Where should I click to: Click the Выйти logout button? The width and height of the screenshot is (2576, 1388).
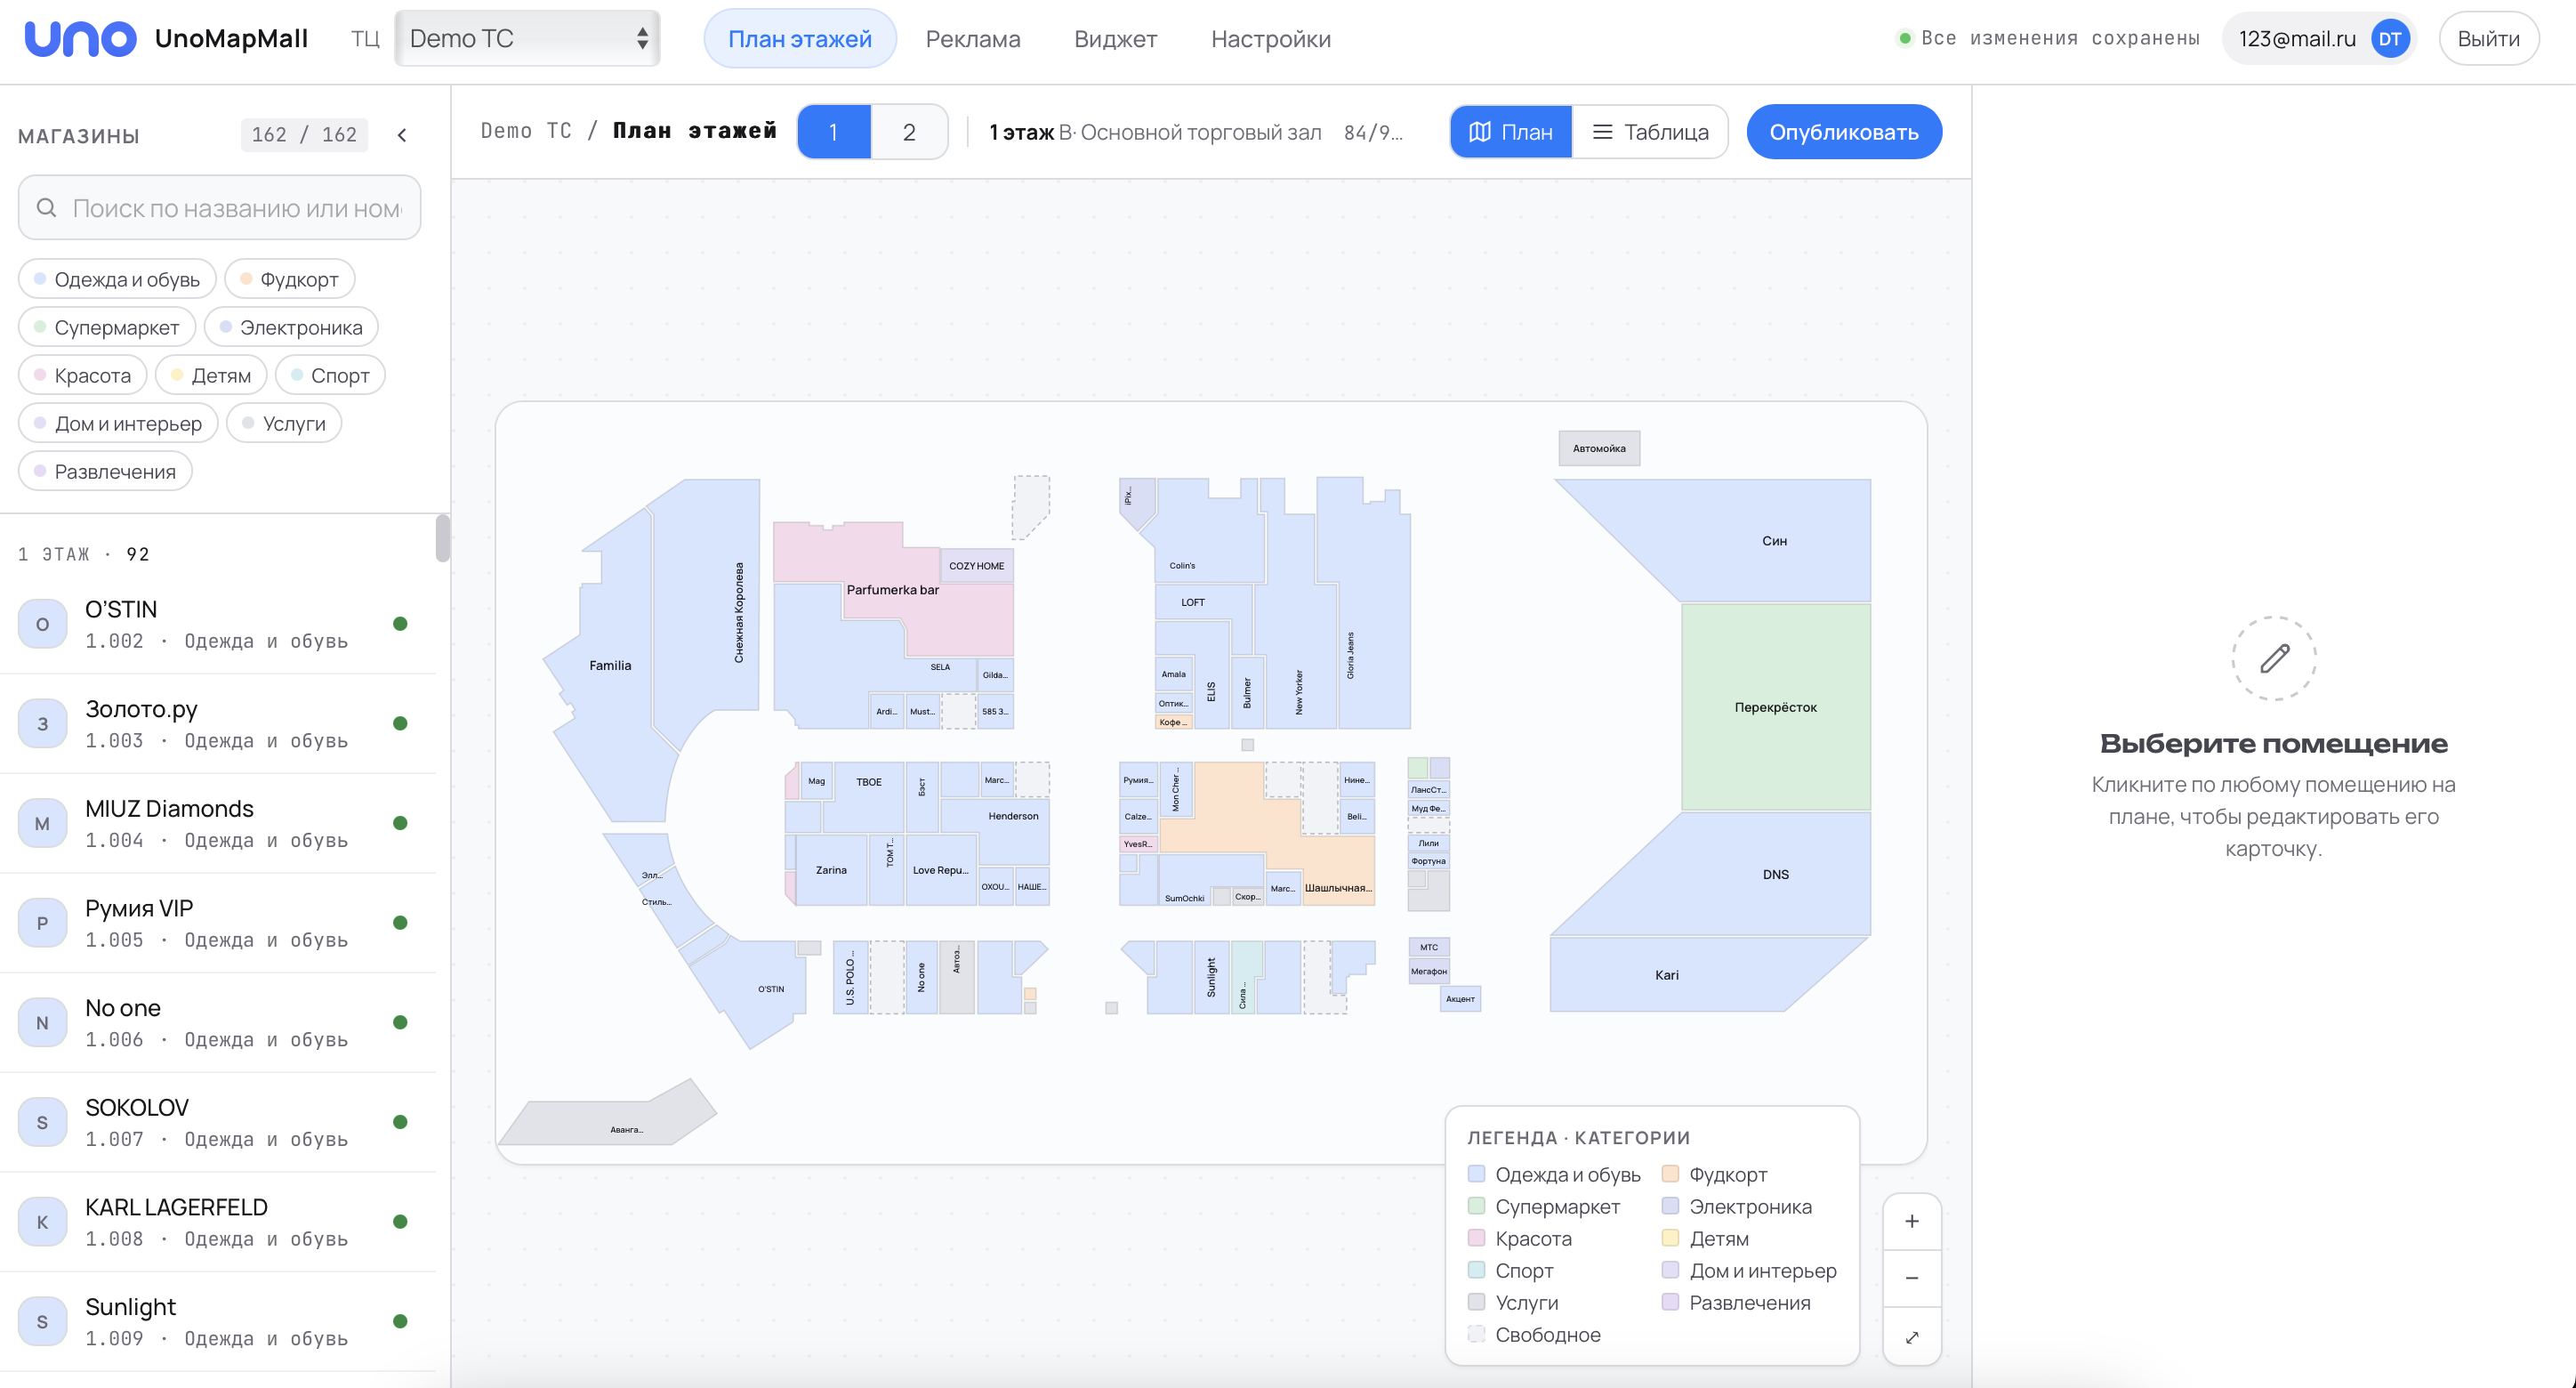2488,39
